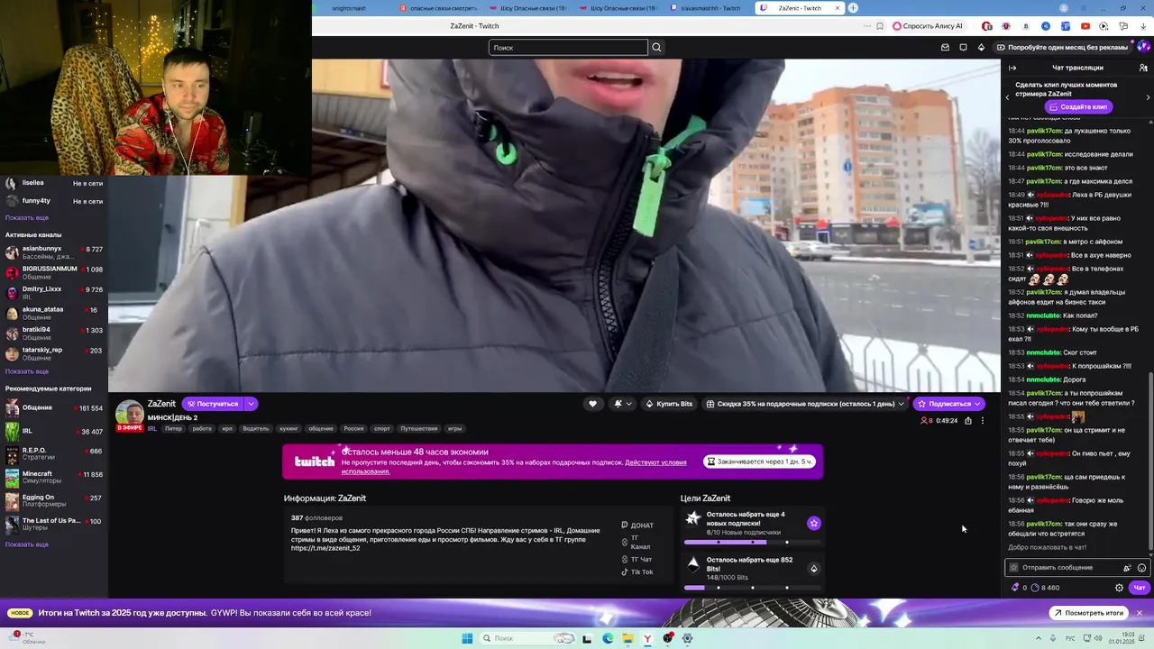Click the channel points icon showing 8 460
Viewport: 1154px width, 649px height.
tap(1035, 588)
